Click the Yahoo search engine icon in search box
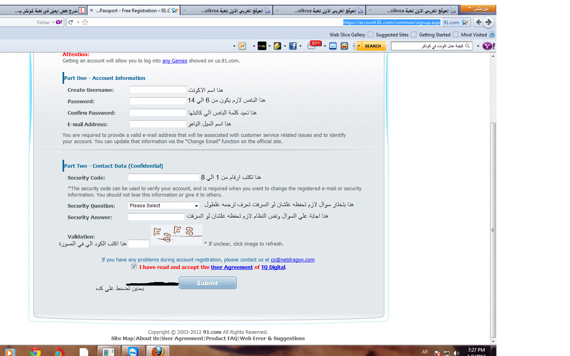570x356 pixels. (59, 22)
